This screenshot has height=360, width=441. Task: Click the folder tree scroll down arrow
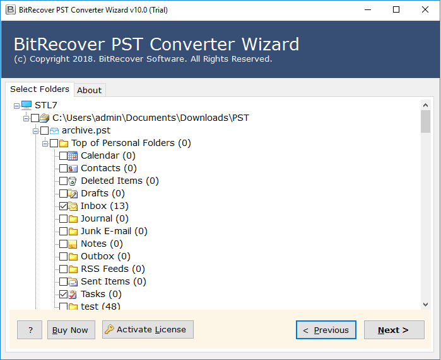point(425,305)
